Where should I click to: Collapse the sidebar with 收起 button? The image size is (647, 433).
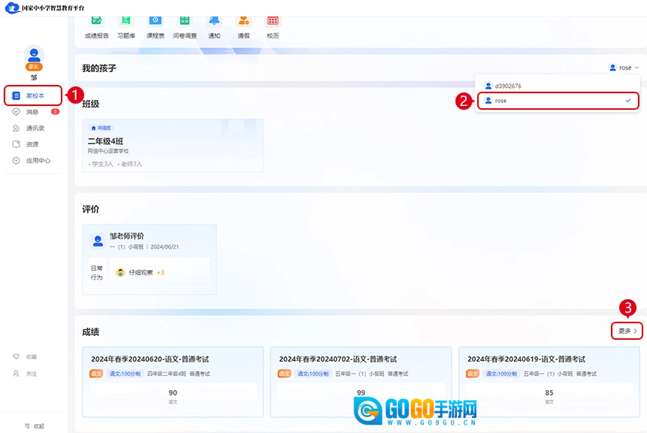point(34,425)
